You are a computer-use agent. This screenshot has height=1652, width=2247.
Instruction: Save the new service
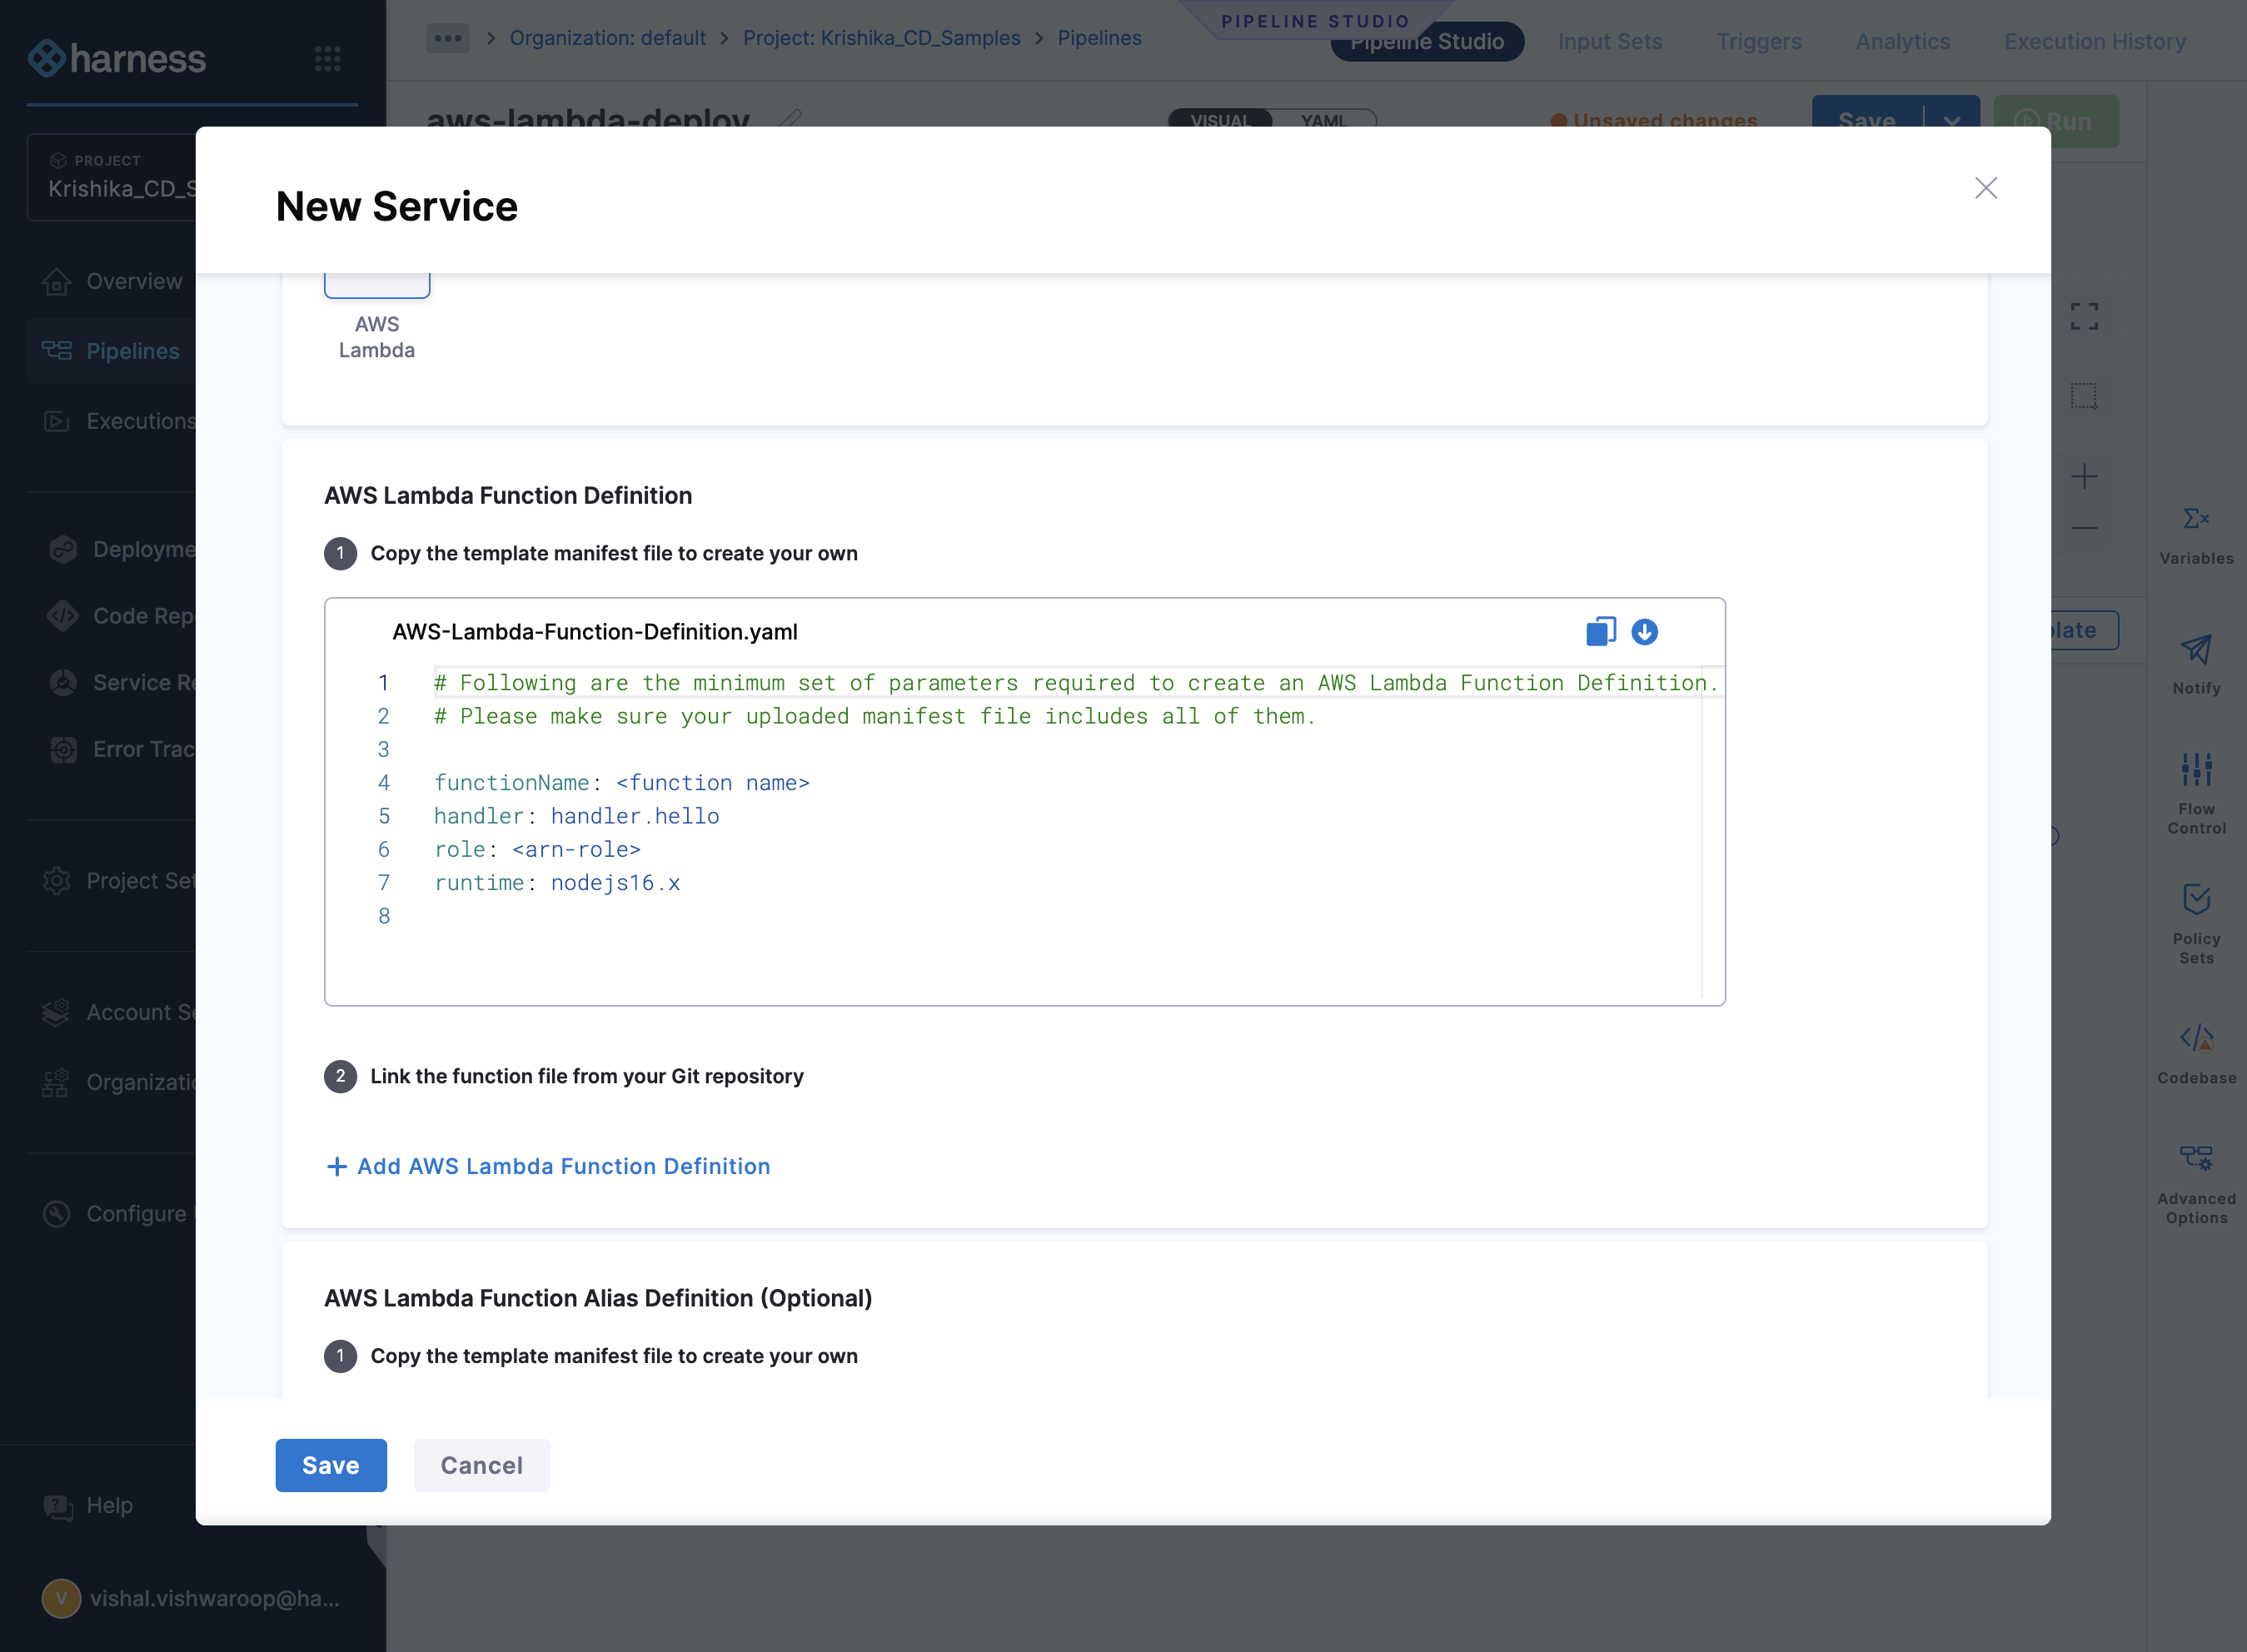click(331, 1465)
